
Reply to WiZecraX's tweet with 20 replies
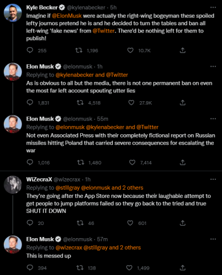[x=30, y=223]
